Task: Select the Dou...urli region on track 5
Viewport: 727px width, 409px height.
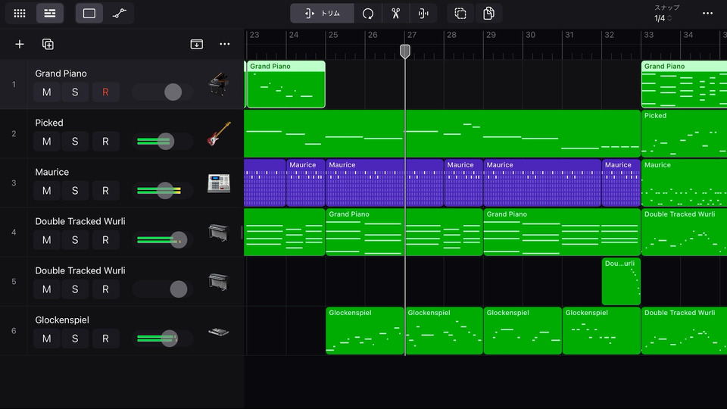Action: (x=620, y=281)
